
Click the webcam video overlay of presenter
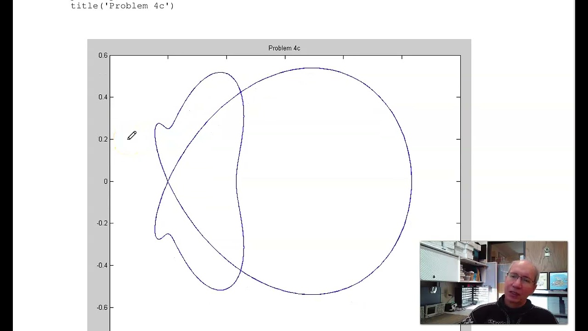pos(494,283)
